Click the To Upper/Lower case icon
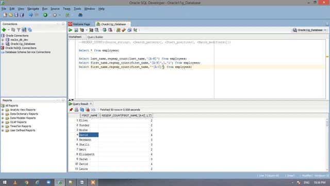The image size is (330, 186). (x=135, y=30)
